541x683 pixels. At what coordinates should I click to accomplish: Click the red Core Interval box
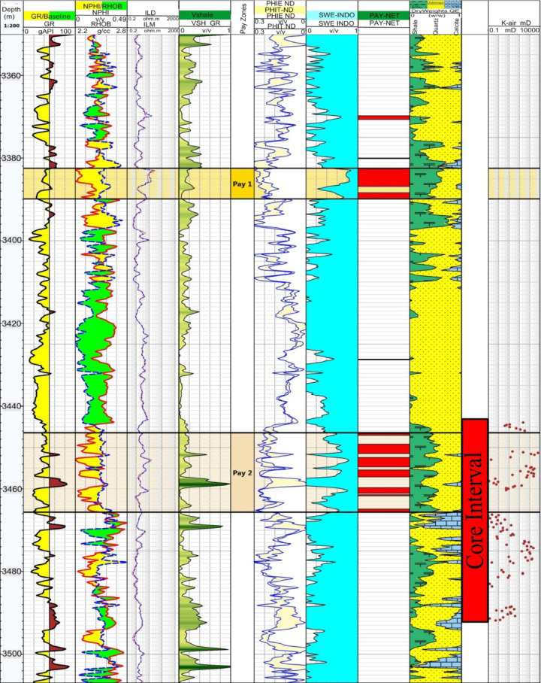click(475, 520)
